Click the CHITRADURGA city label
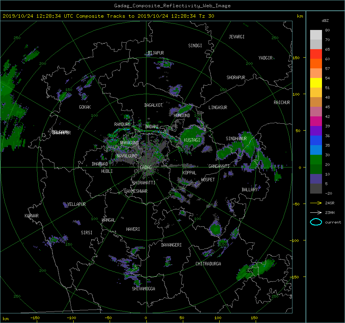The height and width of the screenshot is (323, 345). click(209, 264)
